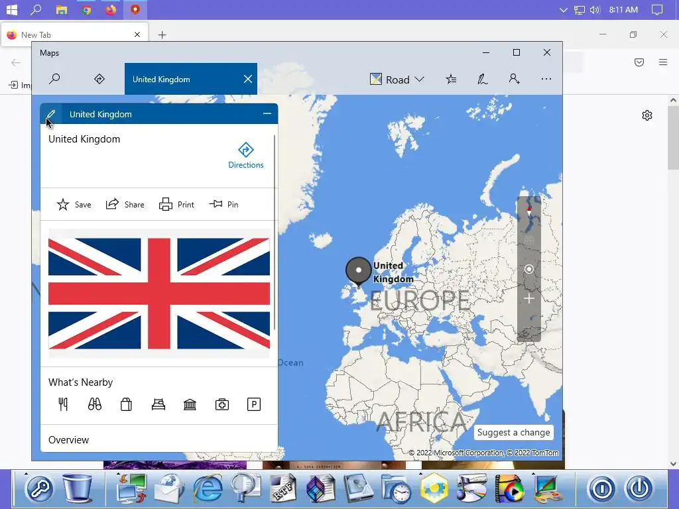Pin United Kingdom to Start
The image size is (679, 509).
(x=223, y=204)
